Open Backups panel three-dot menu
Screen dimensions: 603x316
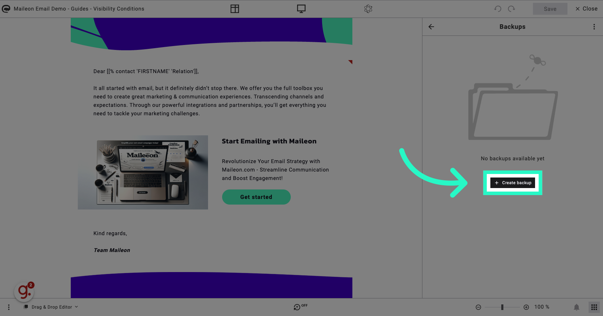[x=594, y=27]
